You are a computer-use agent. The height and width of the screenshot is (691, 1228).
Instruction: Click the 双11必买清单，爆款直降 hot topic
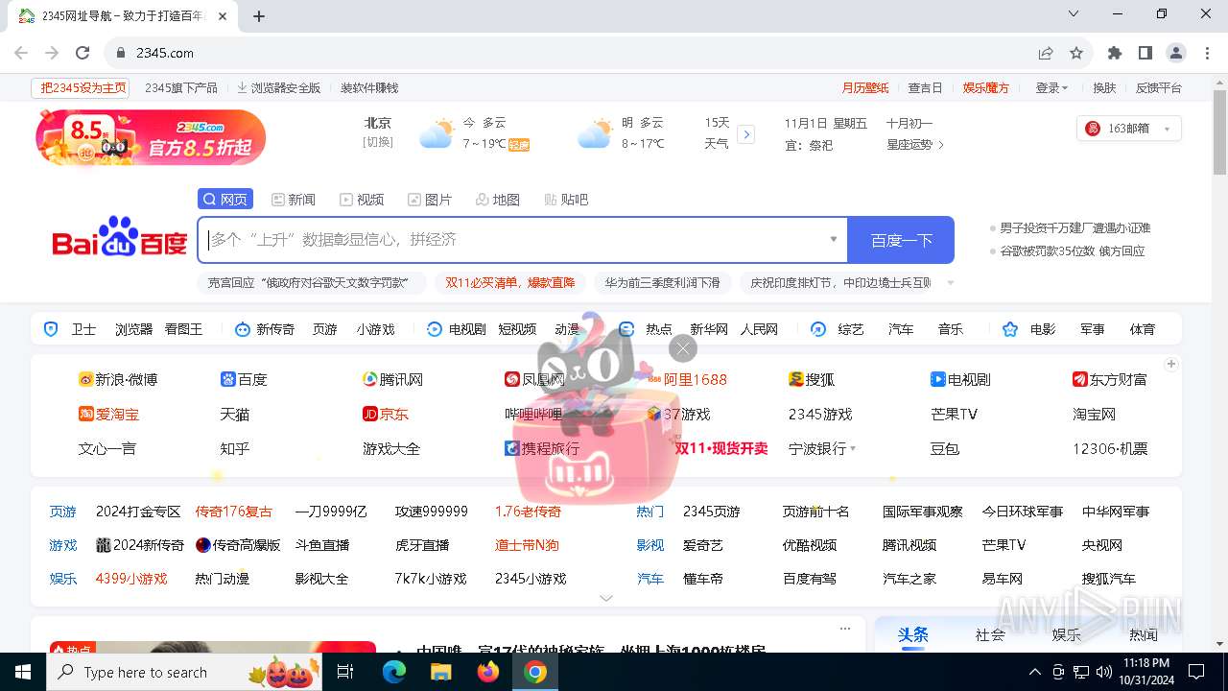(509, 282)
